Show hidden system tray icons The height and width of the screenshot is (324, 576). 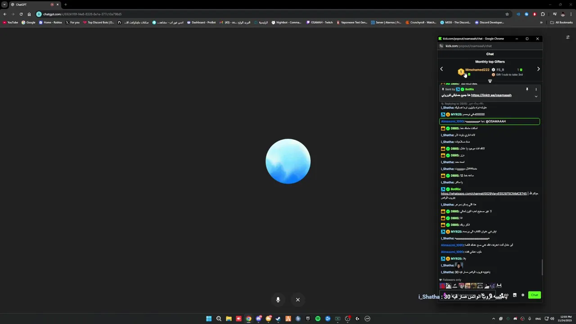(x=494, y=319)
